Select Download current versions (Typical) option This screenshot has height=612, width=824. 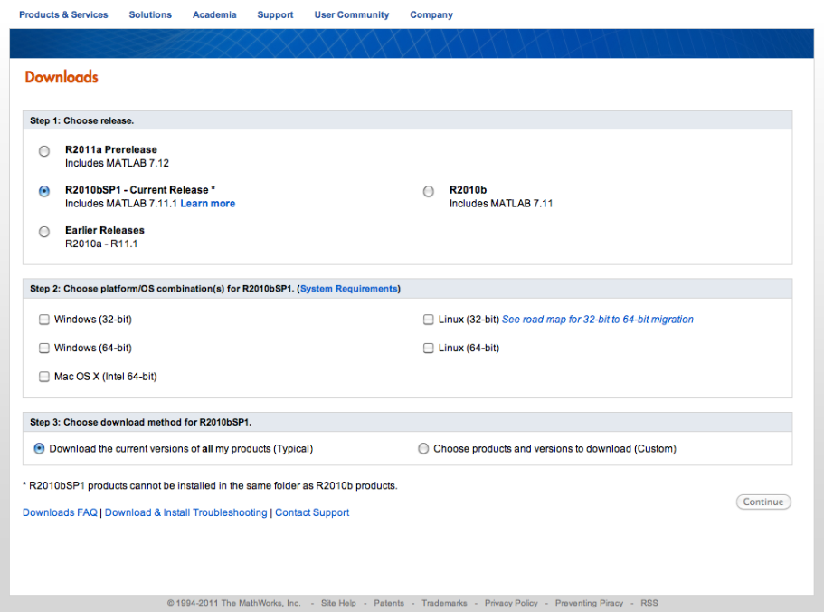pos(40,448)
